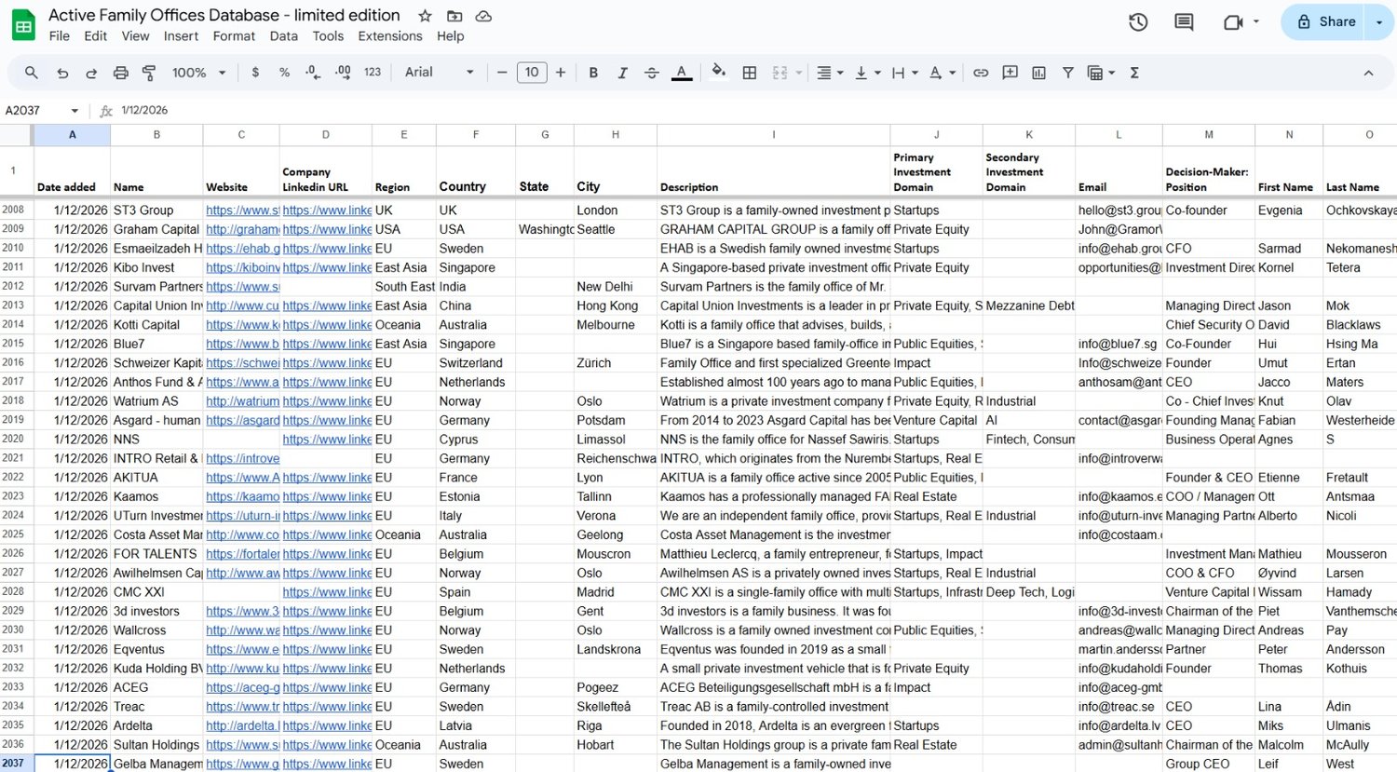Open the Name box dropdown arrow

75,111
